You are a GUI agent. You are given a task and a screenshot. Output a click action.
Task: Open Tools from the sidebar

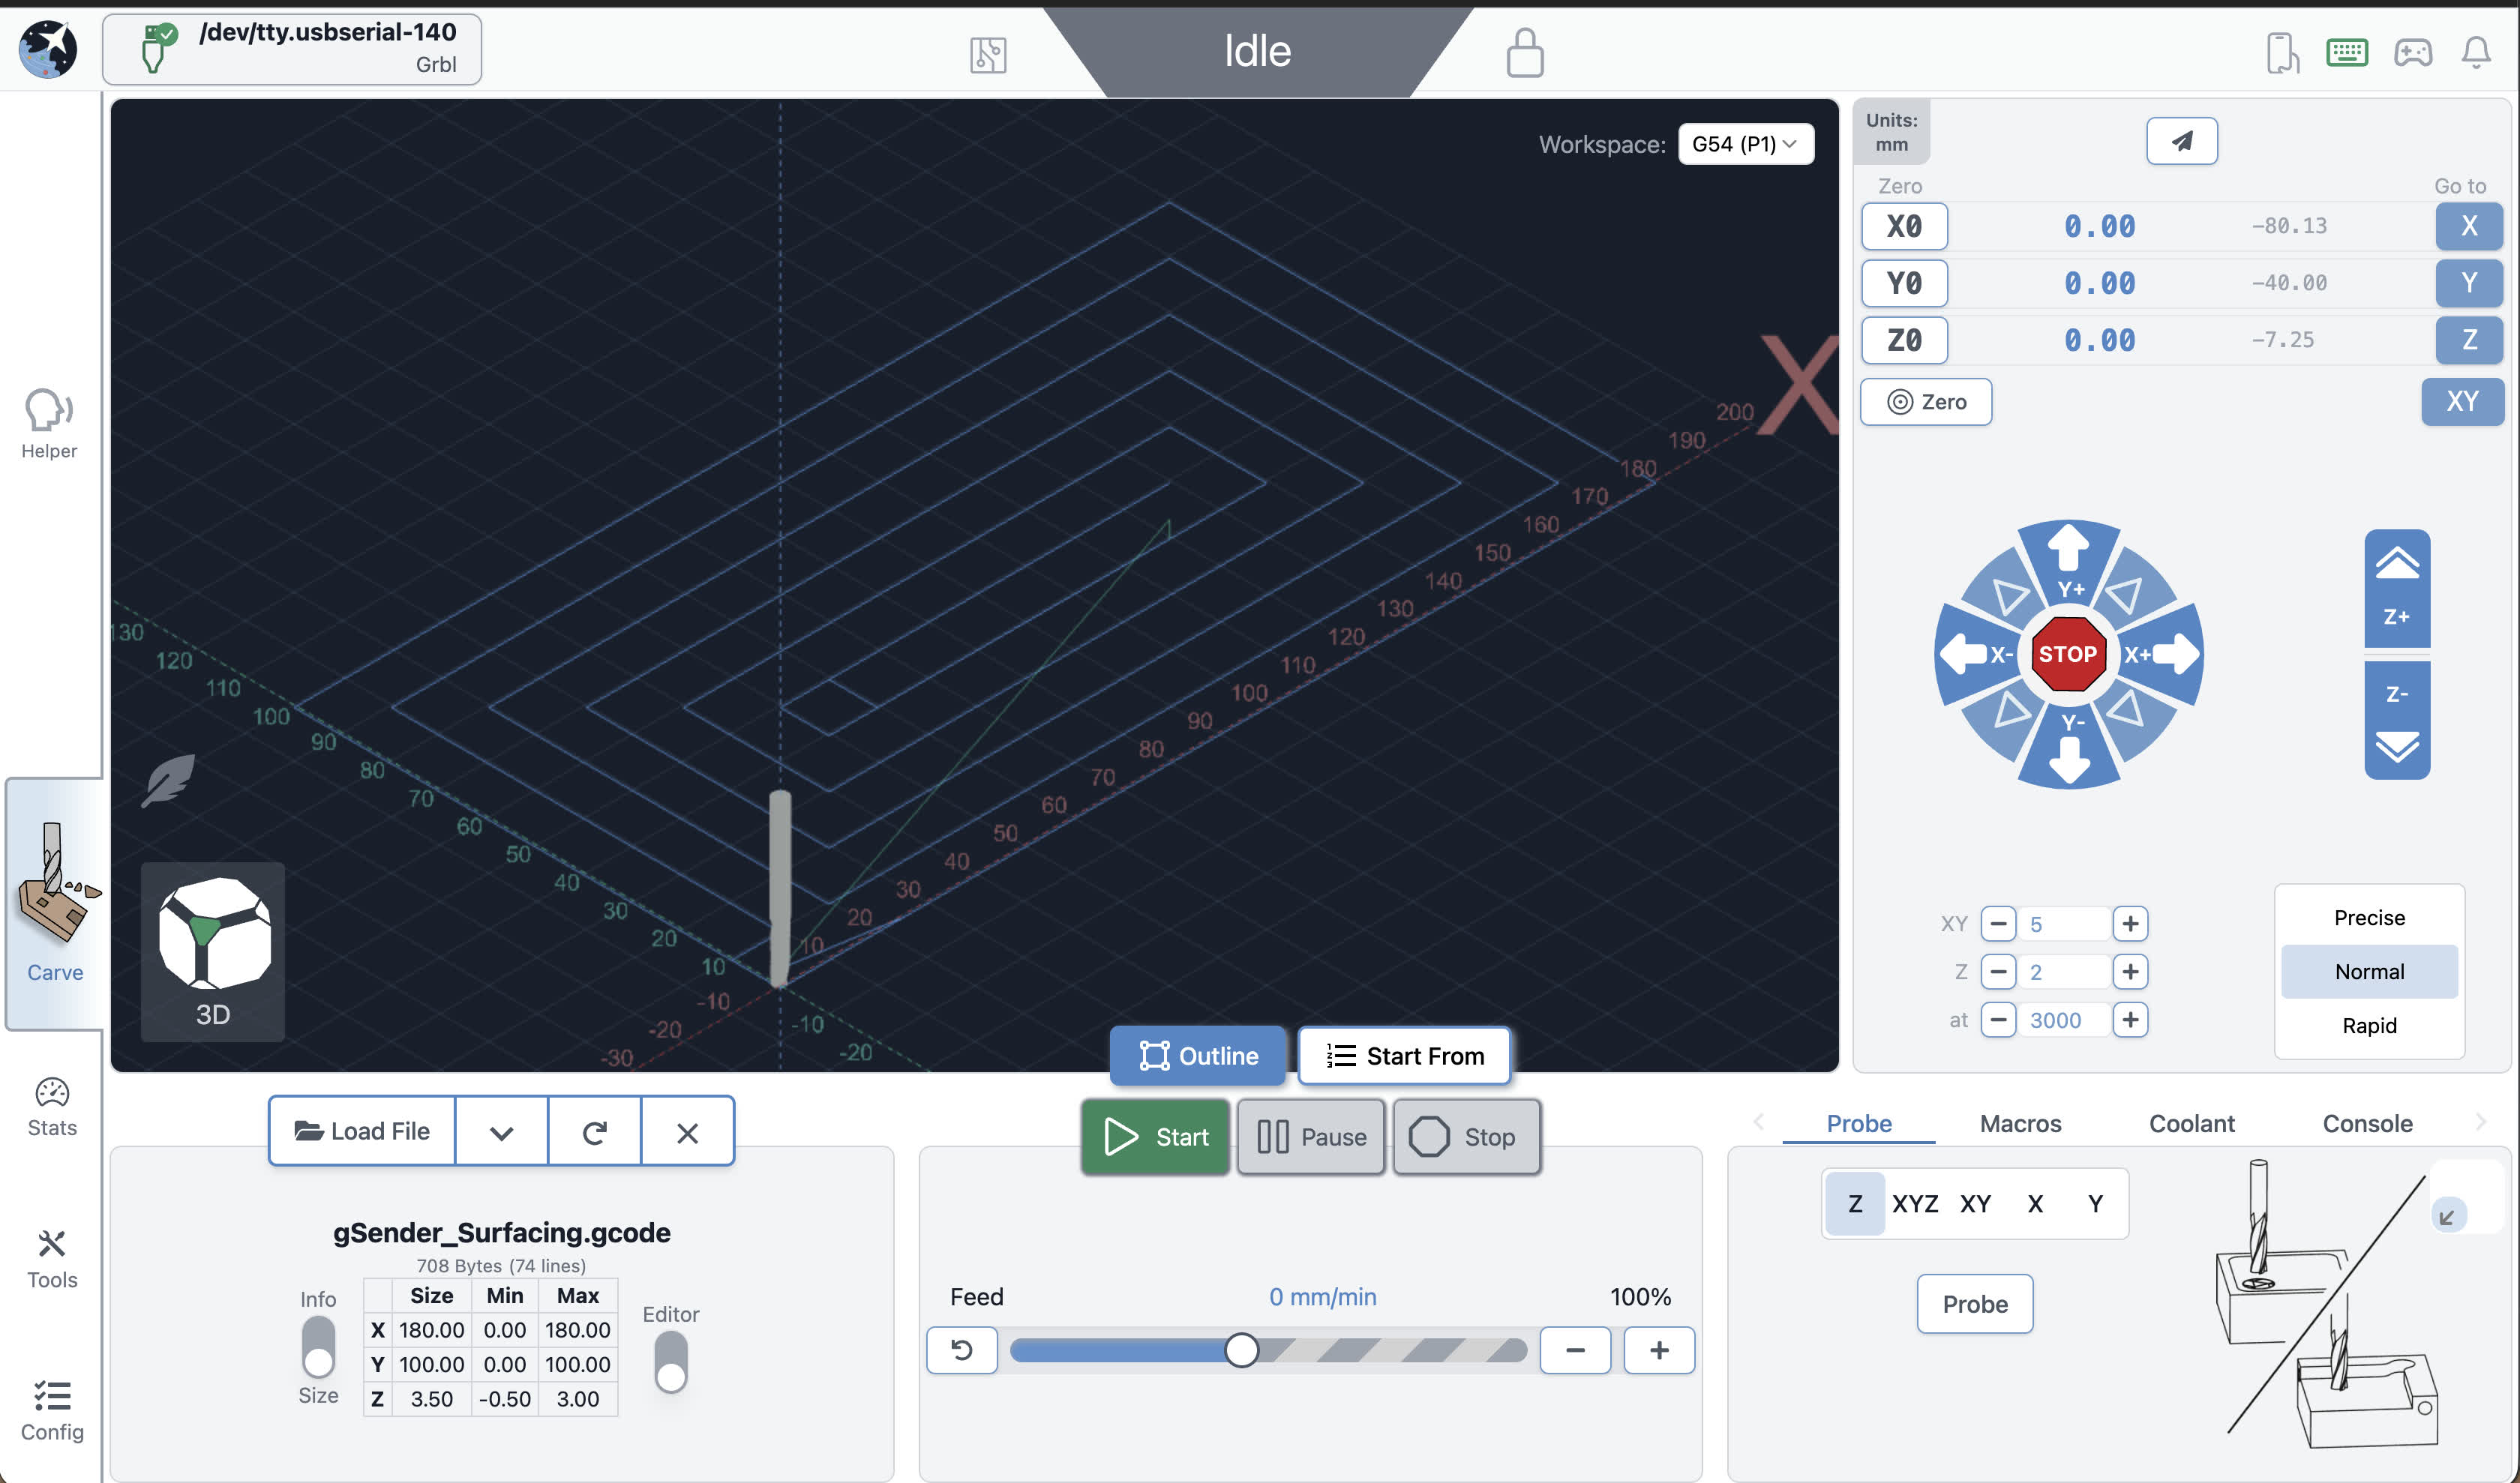(52, 1258)
